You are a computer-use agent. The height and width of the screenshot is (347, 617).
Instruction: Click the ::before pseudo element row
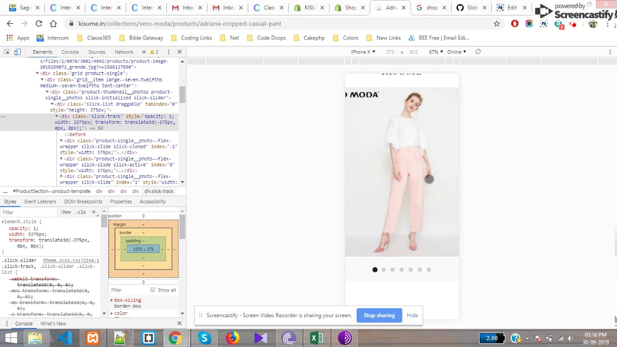[75, 134]
